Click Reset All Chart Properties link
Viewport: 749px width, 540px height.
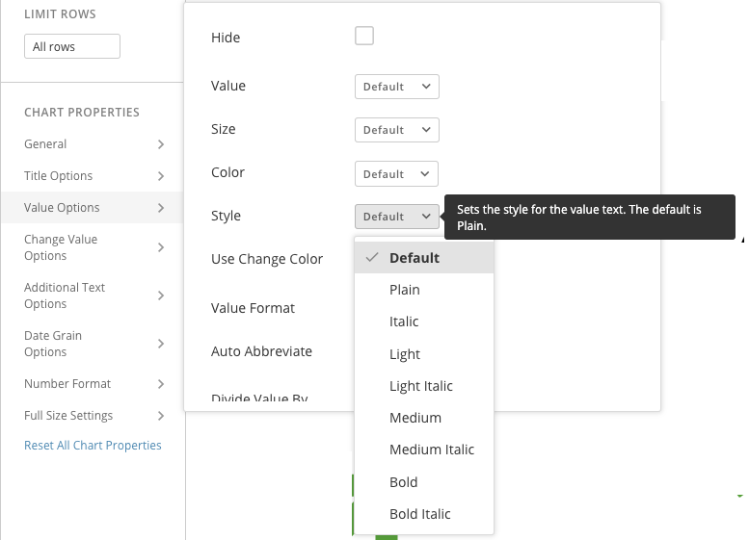(x=93, y=446)
